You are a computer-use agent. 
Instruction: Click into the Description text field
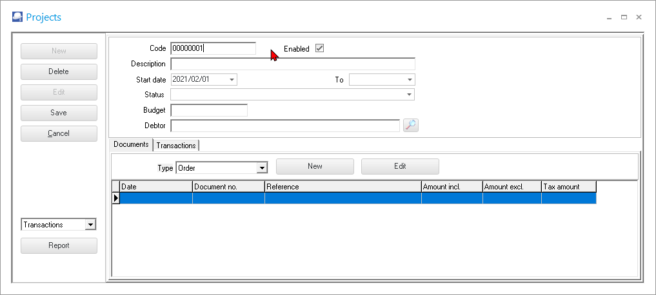pos(292,64)
